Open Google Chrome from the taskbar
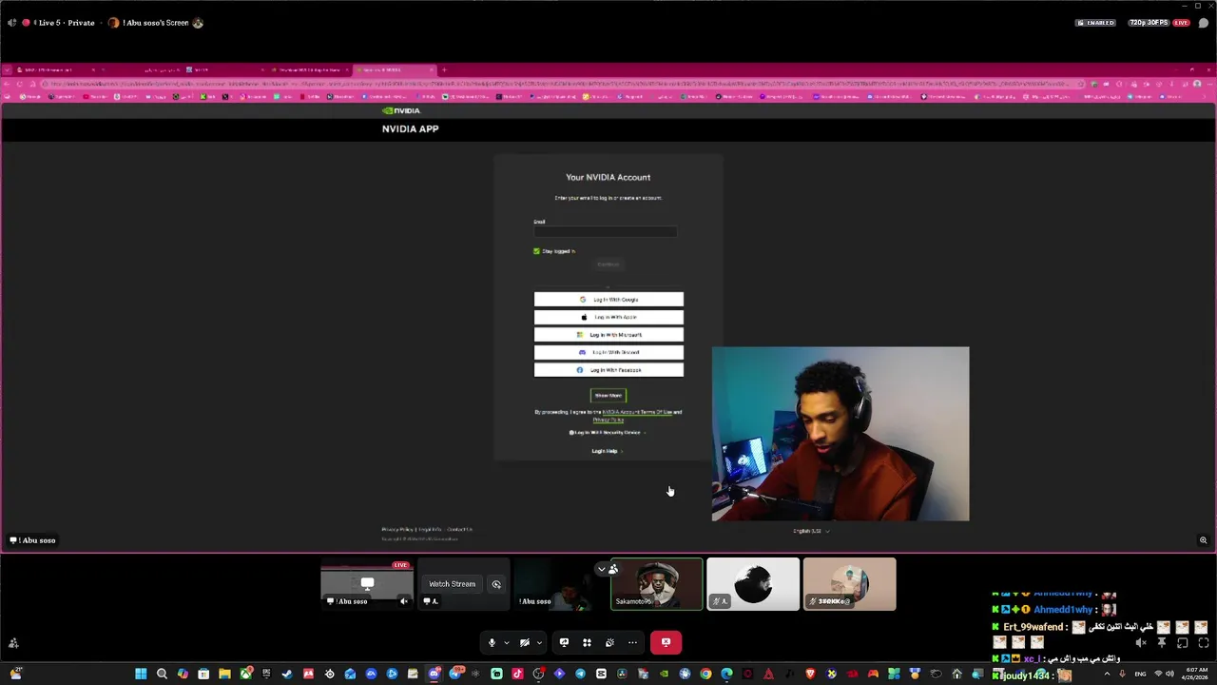This screenshot has height=685, width=1217. pyautogui.click(x=705, y=674)
